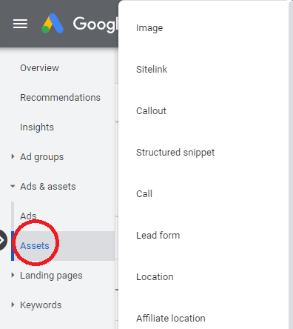The height and width of the screenshot is (329, 293).
Task: Choose Lead form in the menu
Action: coord(158,236)
